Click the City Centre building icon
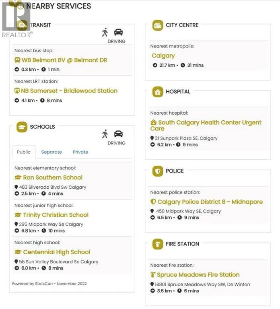Viewport: 280px width, 309px height. tap(158, 25)
